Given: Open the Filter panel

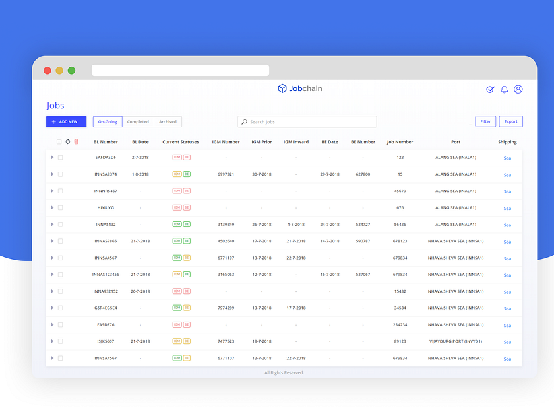Looking at the screenshot, I should pos(485,121).
